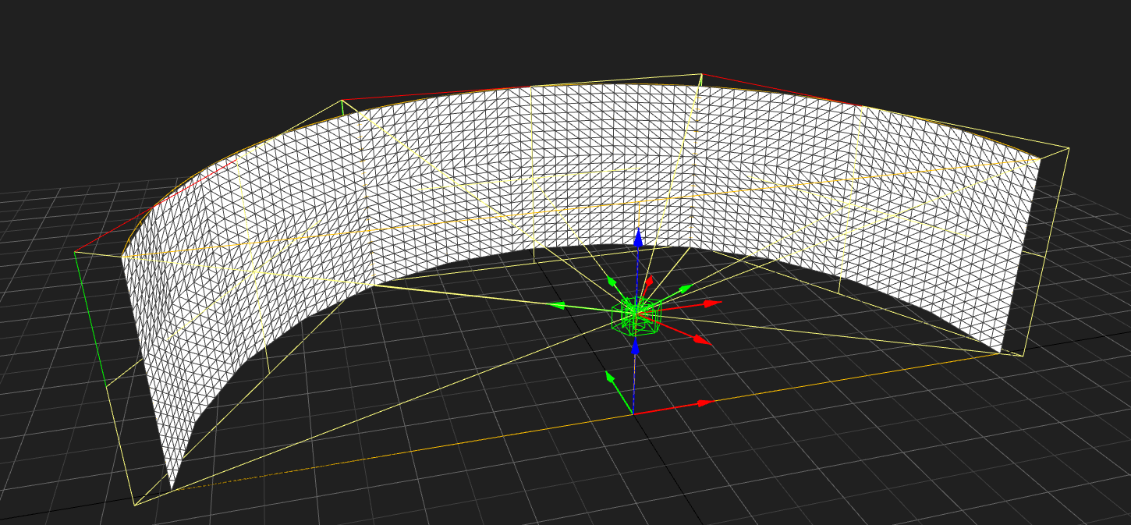Image resolution: width=1131 pixels, height=525 pixels.
Task: Click the green arrowhead pointing upper-right from cube
Action: click(685, 289)
